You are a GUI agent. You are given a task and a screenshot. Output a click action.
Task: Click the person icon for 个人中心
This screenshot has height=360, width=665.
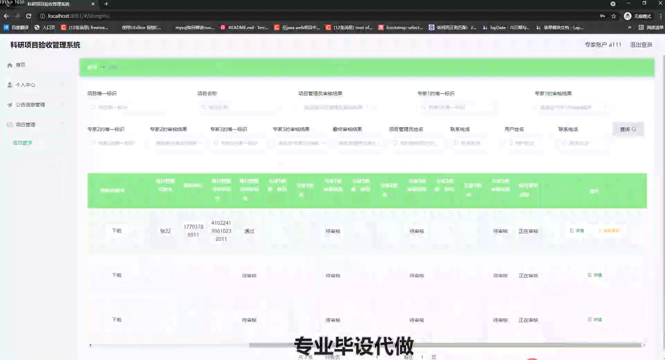[10, 85]
